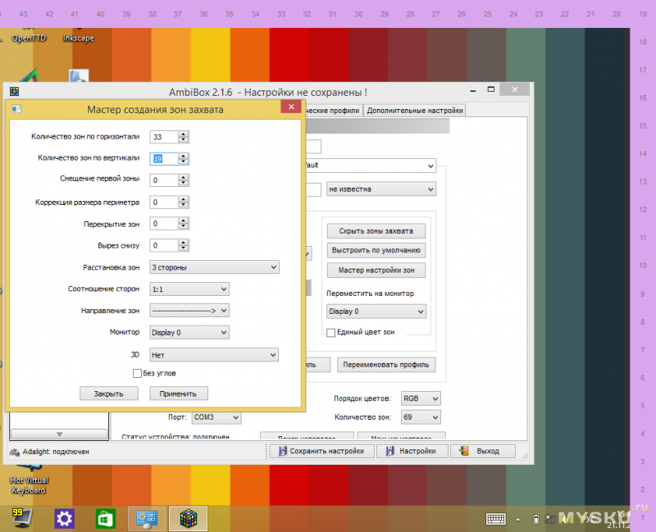
Task: Open the Windows Store taskbar icon
Action: click(x=107, y=519)
